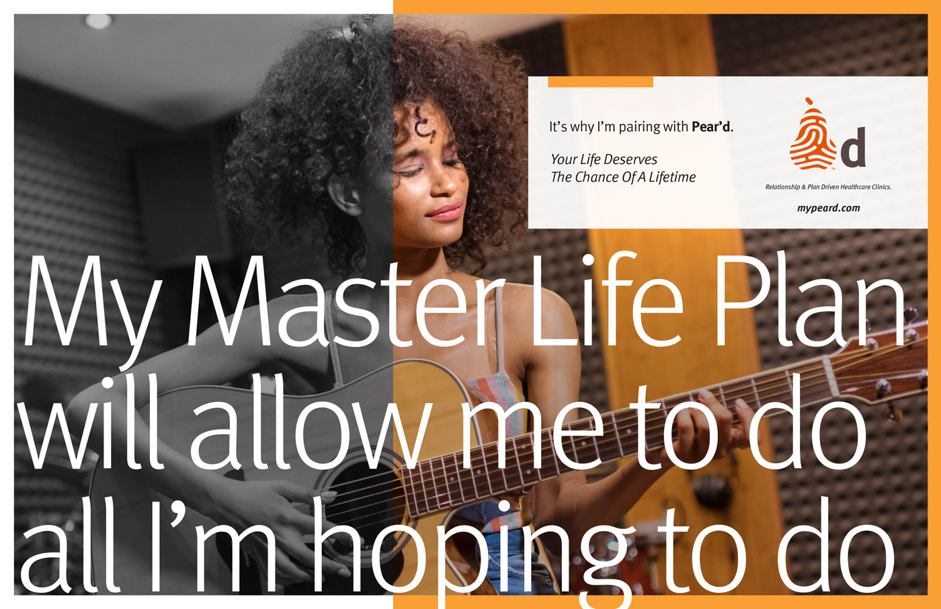The height and width of the screenshot is (609, 941).
Task: Open the mypeard.com website link
Action: tap(828, 208)
